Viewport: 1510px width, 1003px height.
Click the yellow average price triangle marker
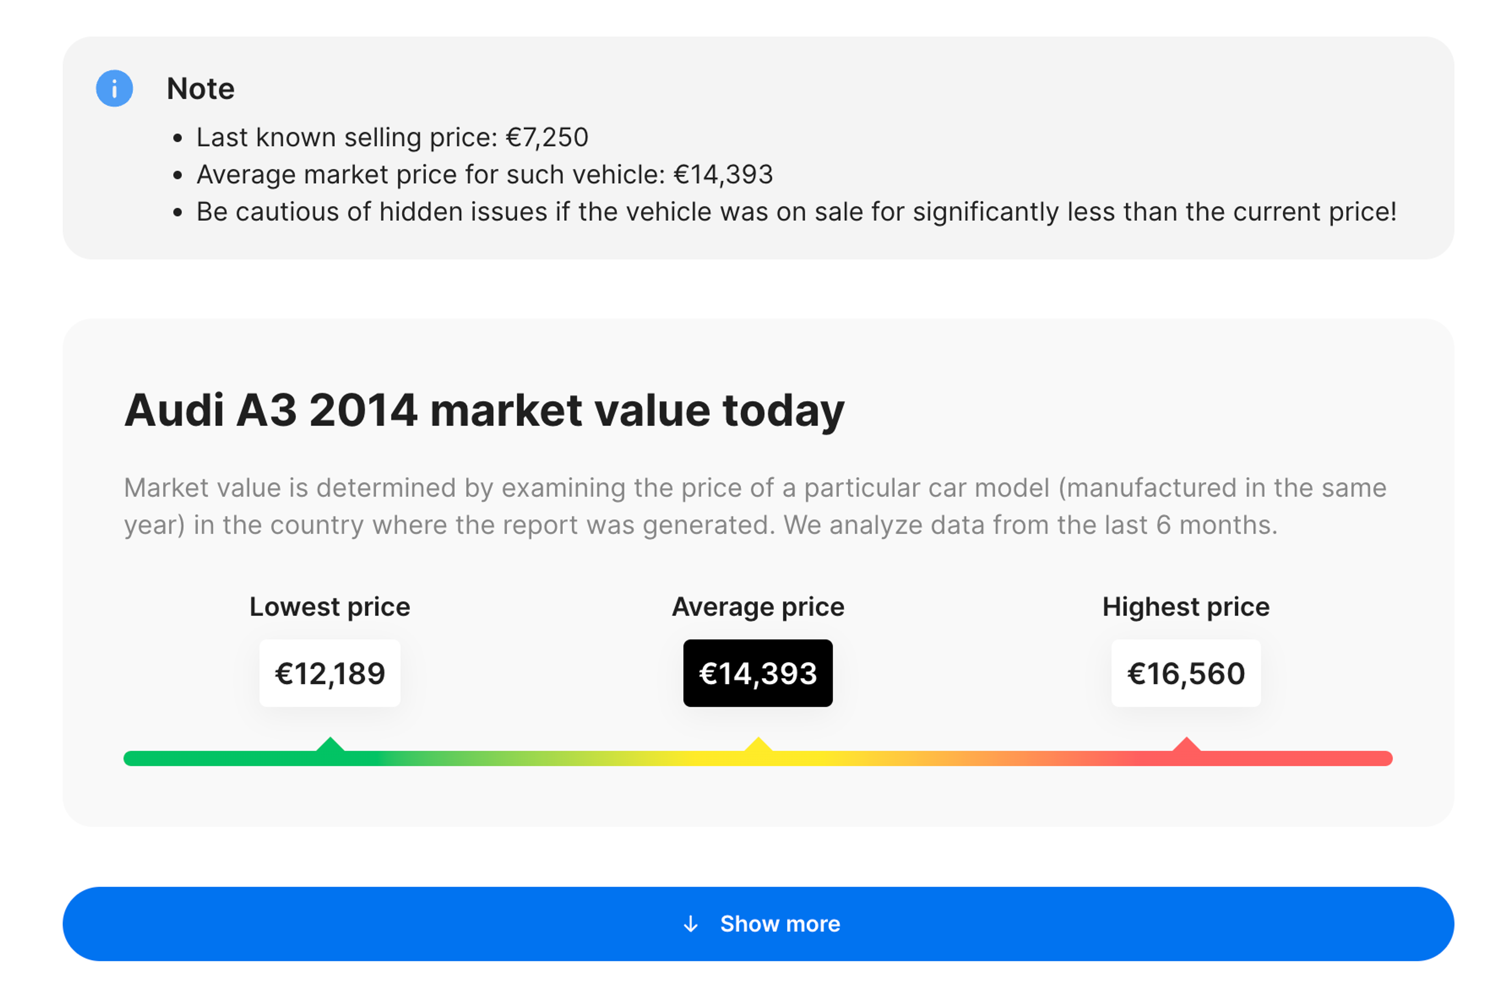click(758, 745)
